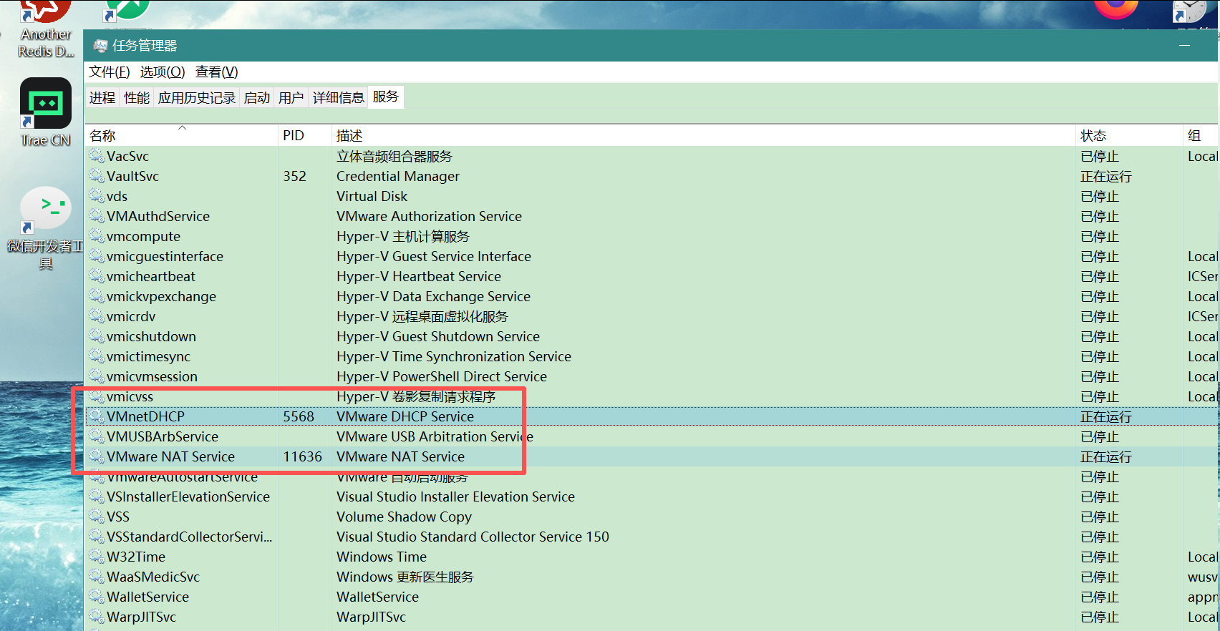Select the VSStandardCollectorServi... service name
Viewport: 1220px width, 631px height.
pos(189,537)
